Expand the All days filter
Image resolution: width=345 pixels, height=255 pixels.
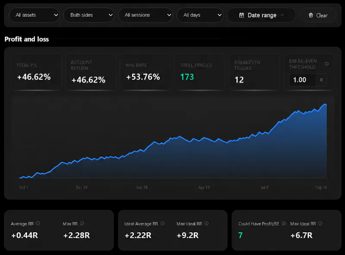click(x=200, y=15)
